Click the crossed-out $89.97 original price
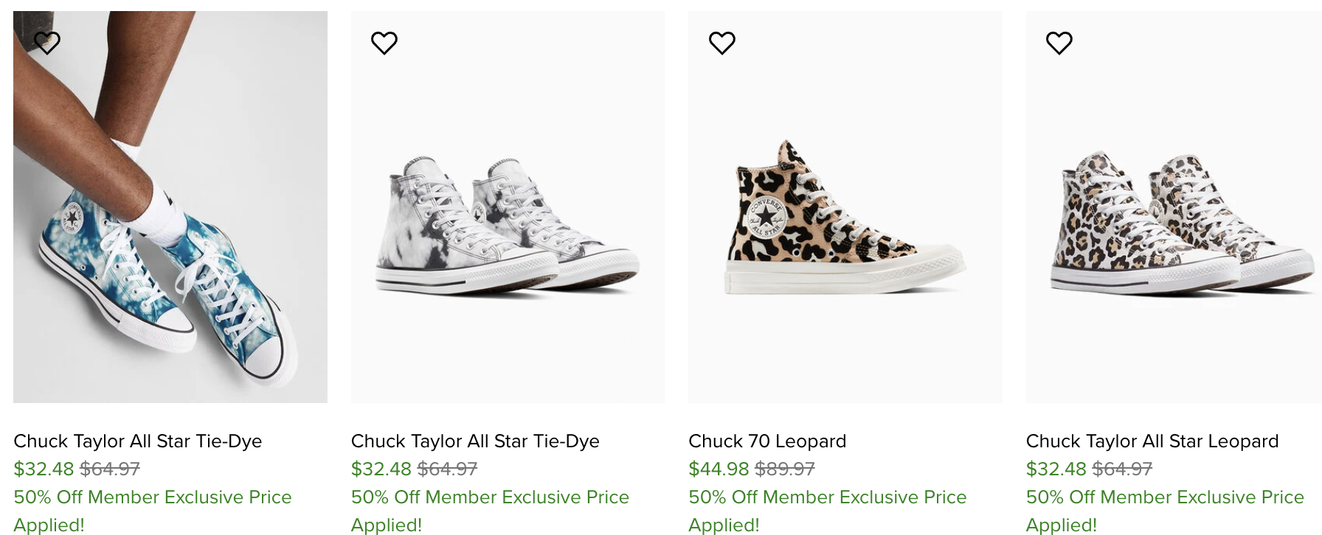 pos(784,469)
